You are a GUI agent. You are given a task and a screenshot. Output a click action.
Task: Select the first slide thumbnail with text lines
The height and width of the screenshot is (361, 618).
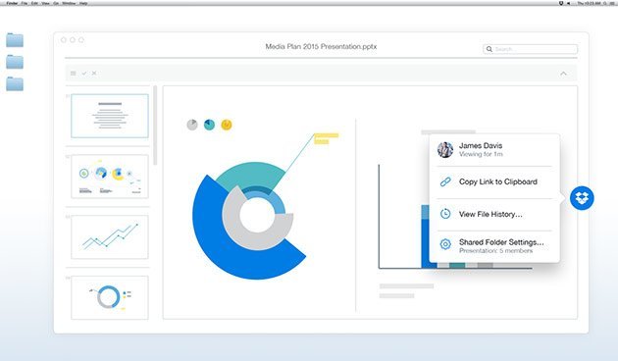point(110,116)
